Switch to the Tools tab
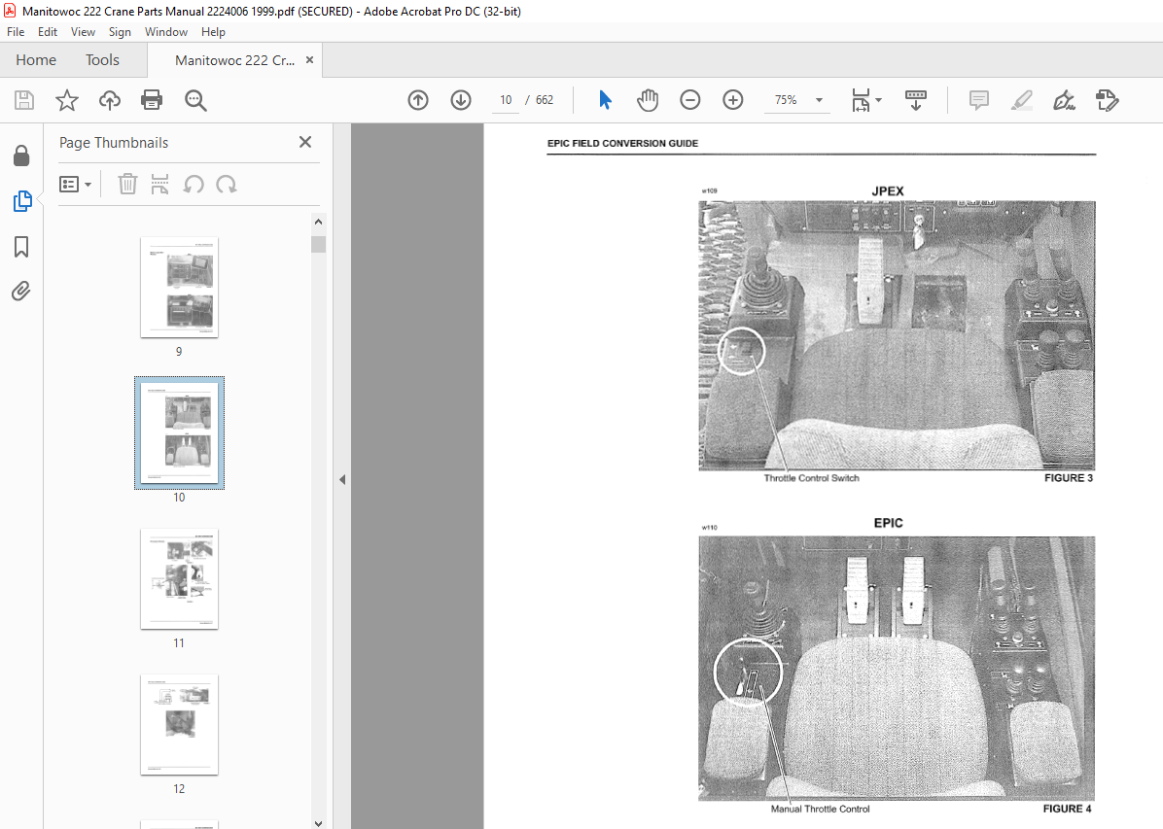The width and height of the screenshot is (1163, 829). coord(102,60)
